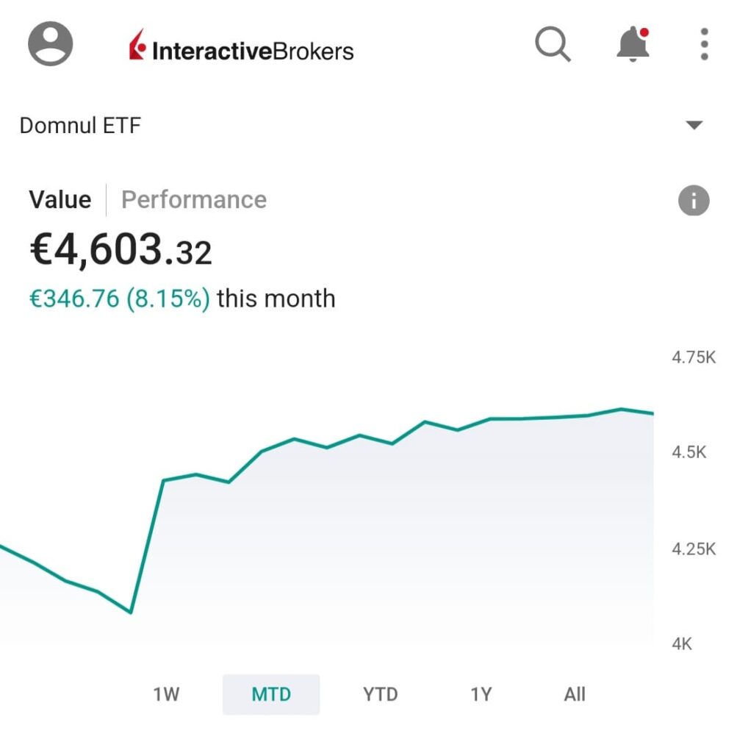Show details with the info icon

(x=694, y=201)
